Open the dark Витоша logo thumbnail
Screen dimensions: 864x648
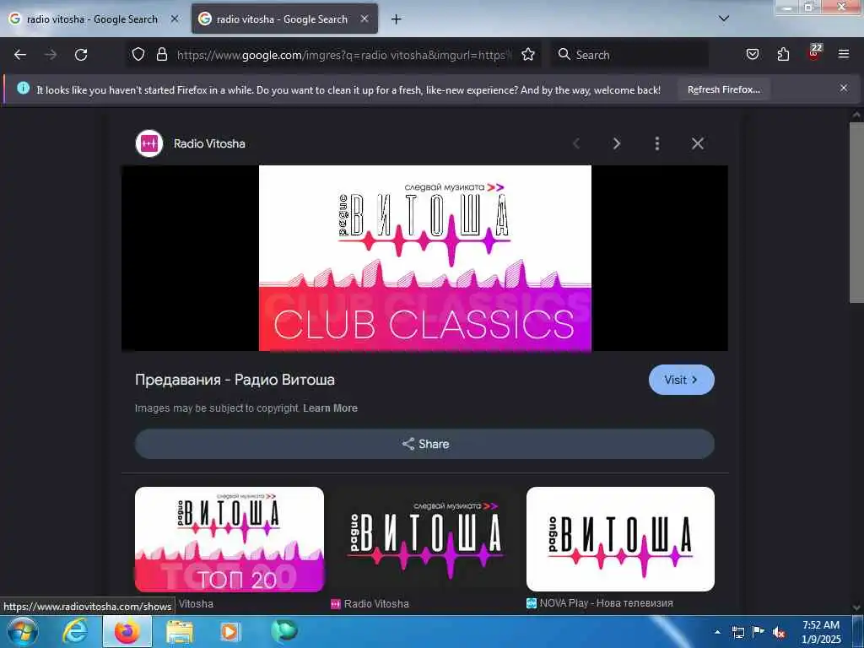coord(425,539)
